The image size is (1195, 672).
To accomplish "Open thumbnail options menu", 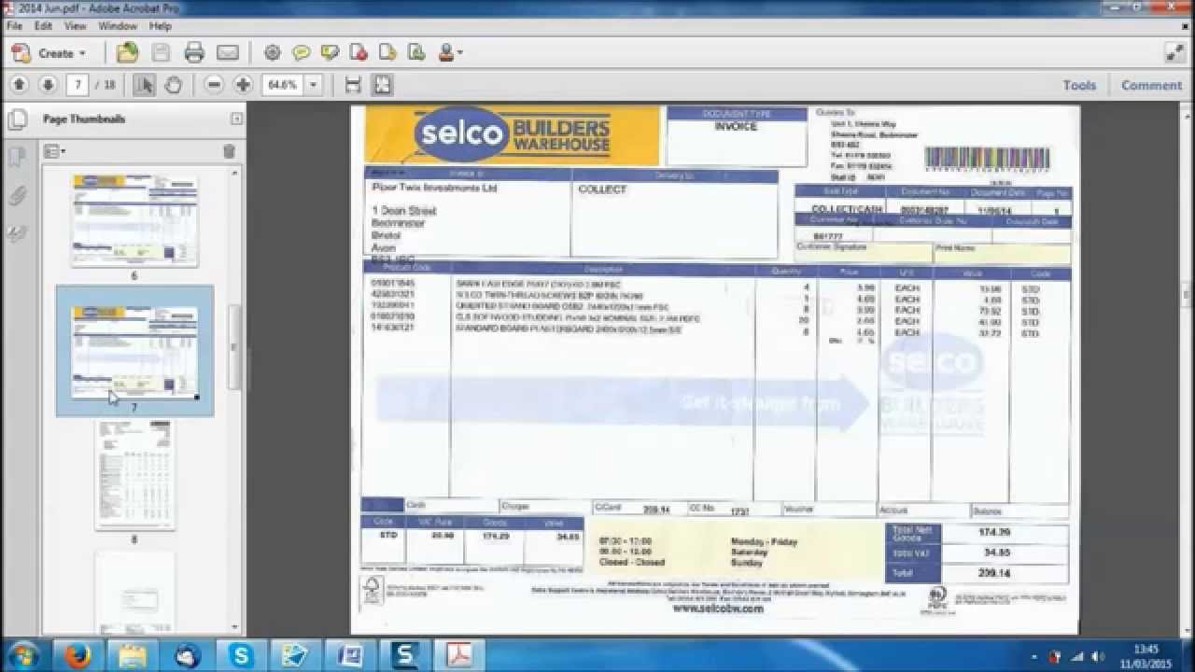I will (x=54, y=151).
